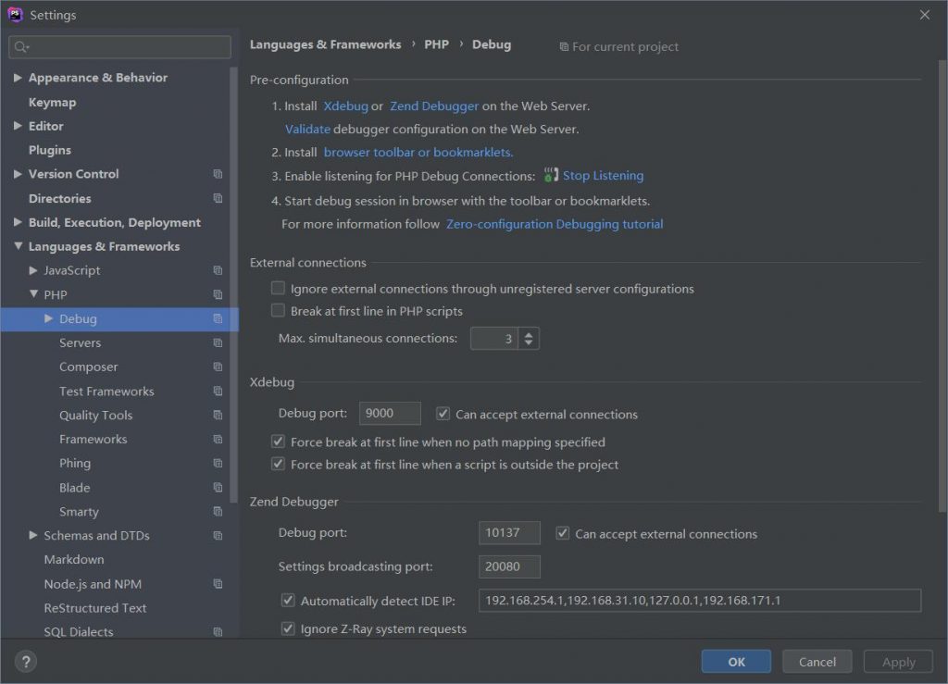This screenshot has height=684, width=948.
Task: Click project-level icon next to Phing
Action: coord(218,464)
